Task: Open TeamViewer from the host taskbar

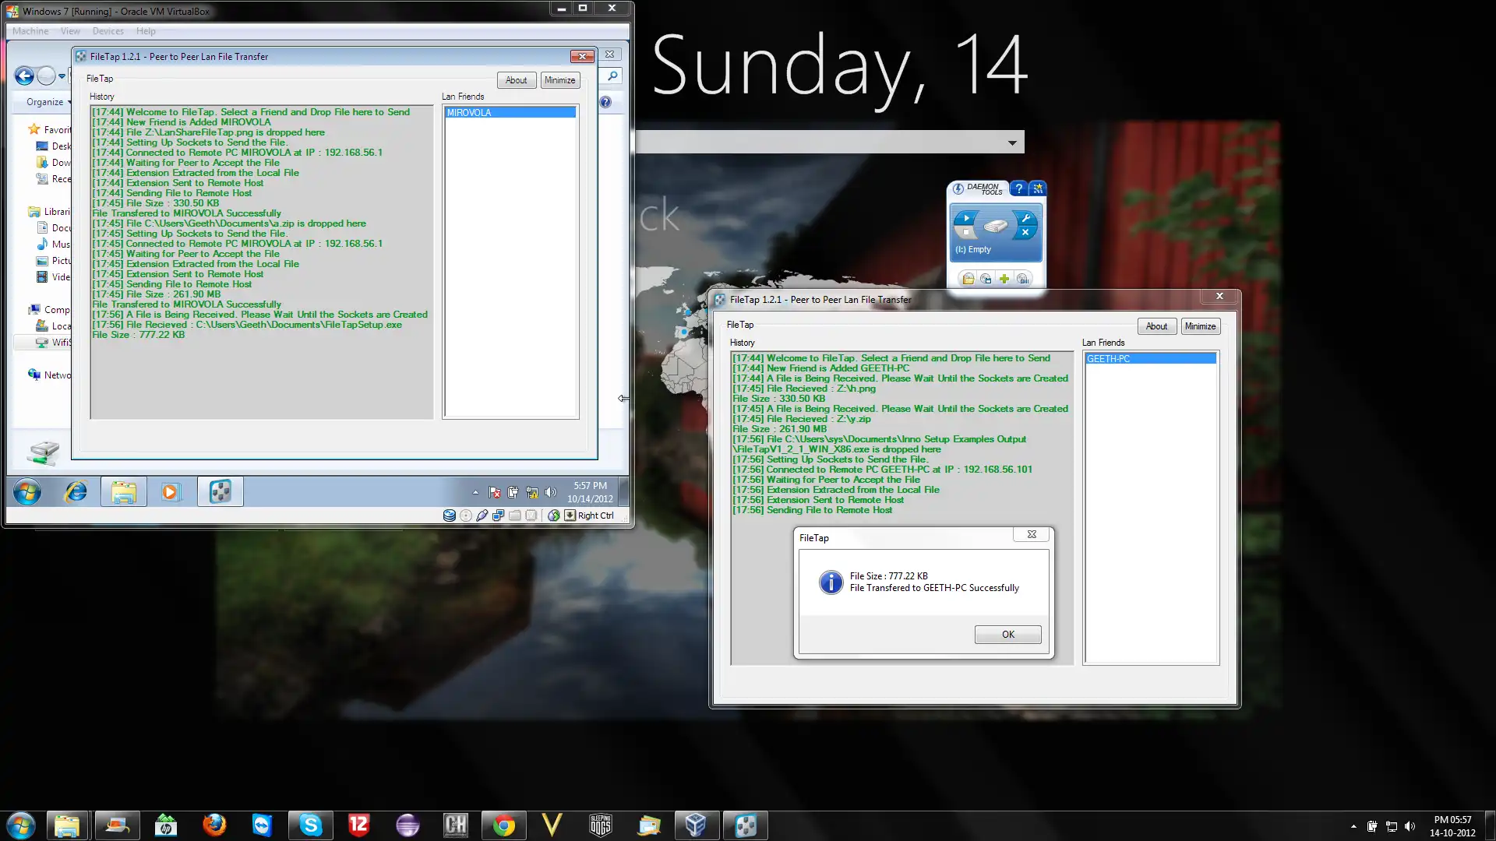Action: 262,825
